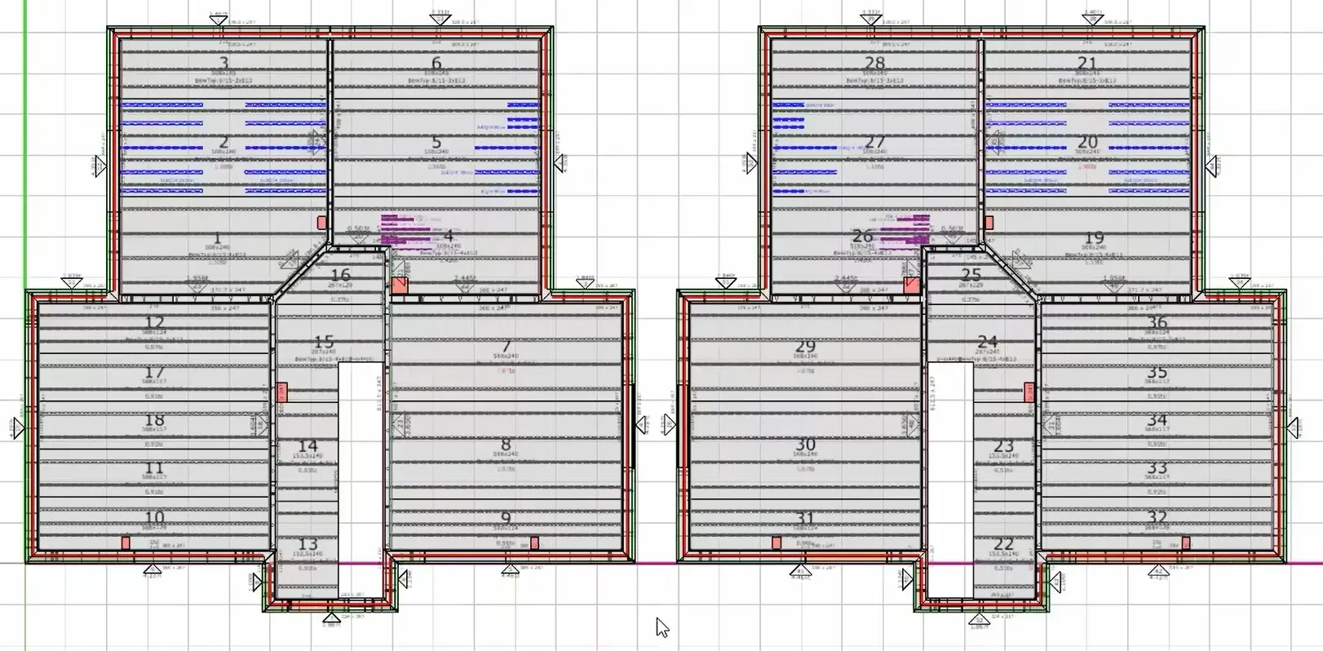Select slab panel number 10

point(154,517)
